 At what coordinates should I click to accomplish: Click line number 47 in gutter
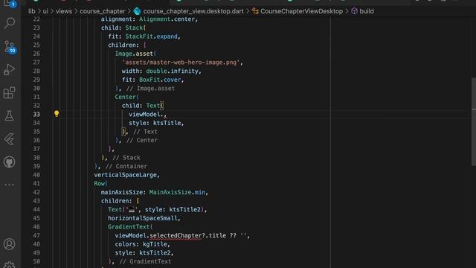click(36, 235)
